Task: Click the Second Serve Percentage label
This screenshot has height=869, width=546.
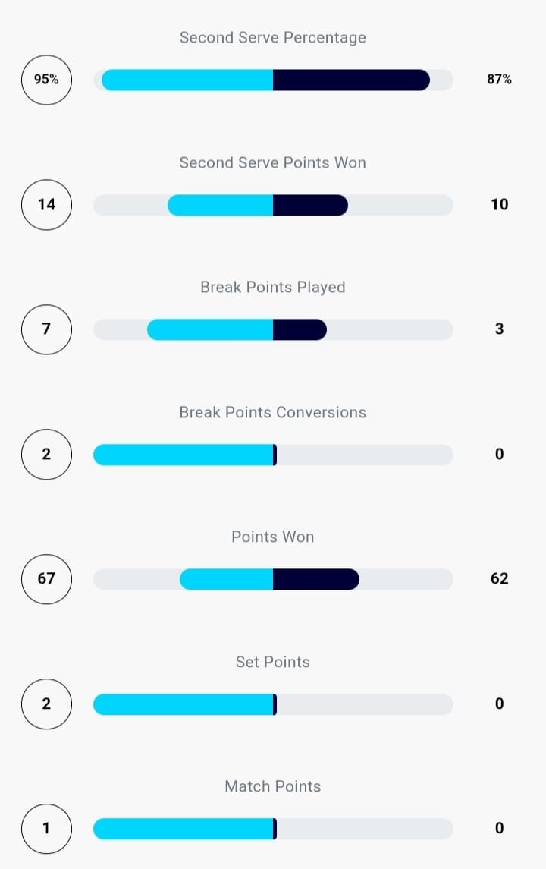Action: point(273,37)
